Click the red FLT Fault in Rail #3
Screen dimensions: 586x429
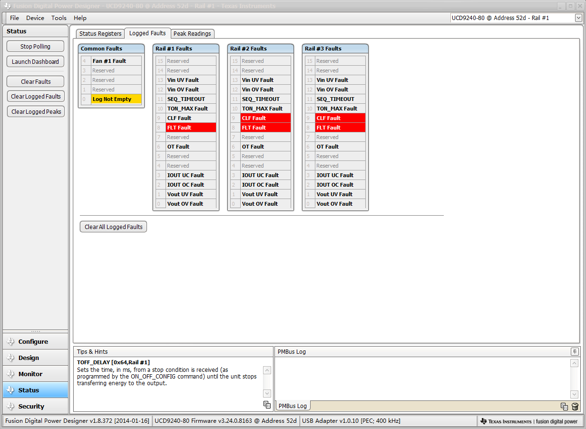(x=340, y=128)
